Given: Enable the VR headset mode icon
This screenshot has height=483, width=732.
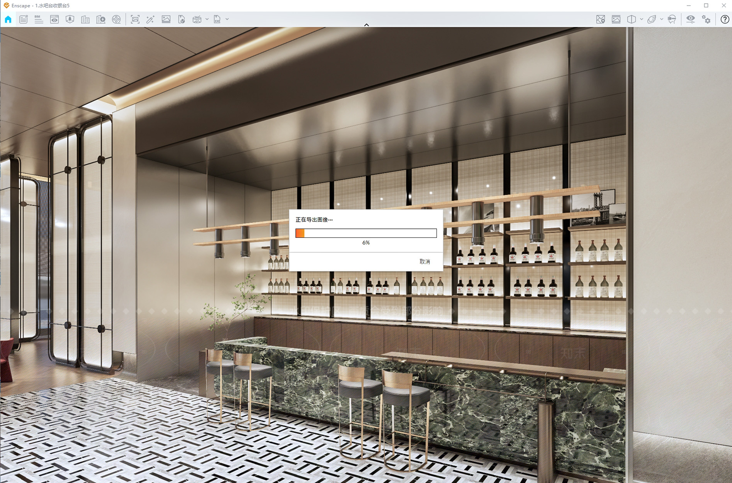Looking at the screenshot, I should (672, 19).
